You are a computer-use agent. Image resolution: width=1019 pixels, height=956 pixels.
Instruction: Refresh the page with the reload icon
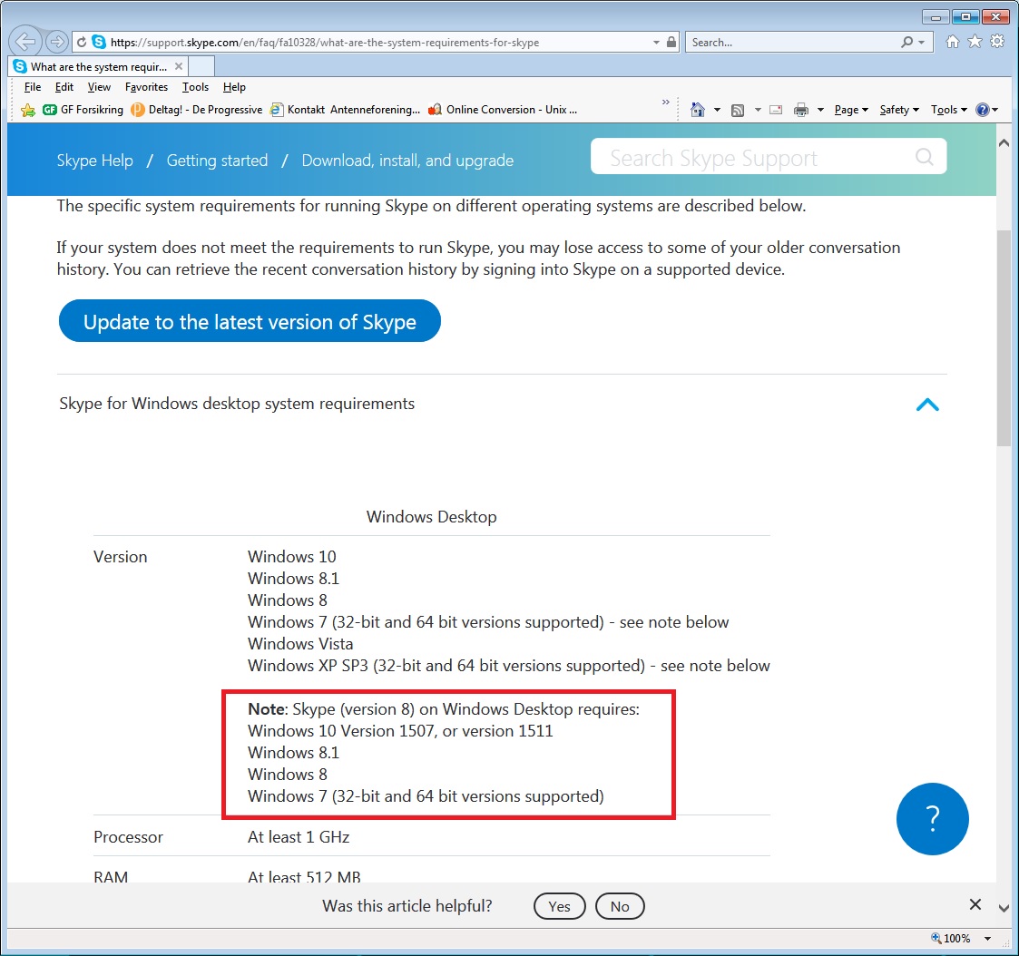[82, 43]
